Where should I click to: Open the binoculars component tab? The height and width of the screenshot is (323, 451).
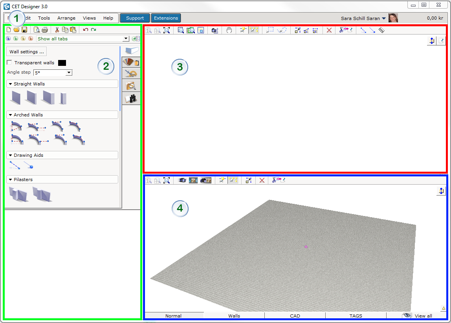(131, 98)
